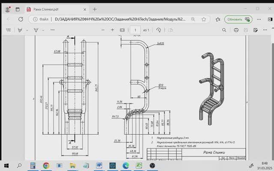Select the PDF highlight tool
The width and height of the screenshot is (274, 171).
coord(20,30)
